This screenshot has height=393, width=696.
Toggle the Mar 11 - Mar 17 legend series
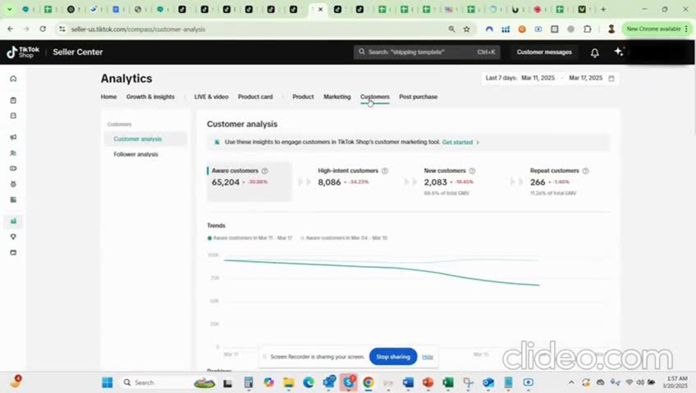coord(250,238)
